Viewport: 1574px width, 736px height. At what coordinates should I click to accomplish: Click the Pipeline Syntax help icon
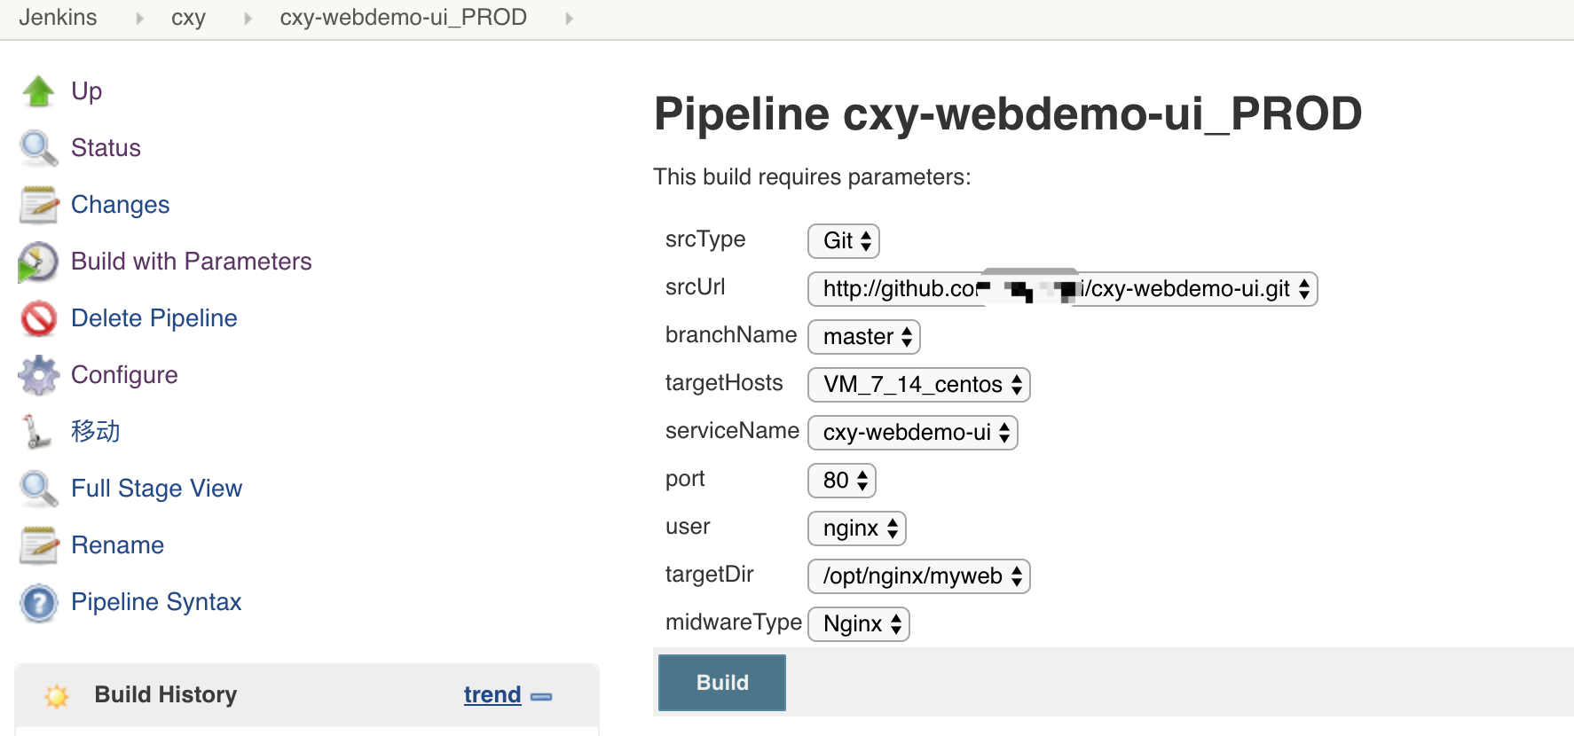tap(38, 603)
